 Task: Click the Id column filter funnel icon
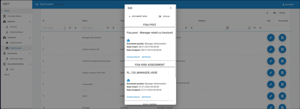[x=70, y=28]
